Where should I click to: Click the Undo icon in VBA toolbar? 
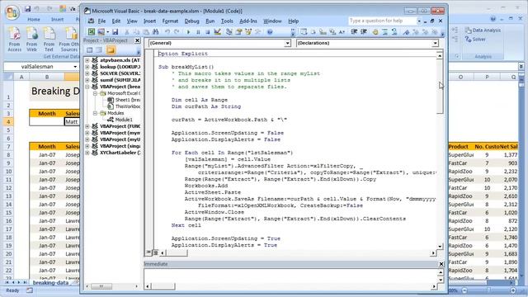click(167, 32)
